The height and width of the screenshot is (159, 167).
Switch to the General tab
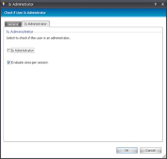[x=13, y=24]
